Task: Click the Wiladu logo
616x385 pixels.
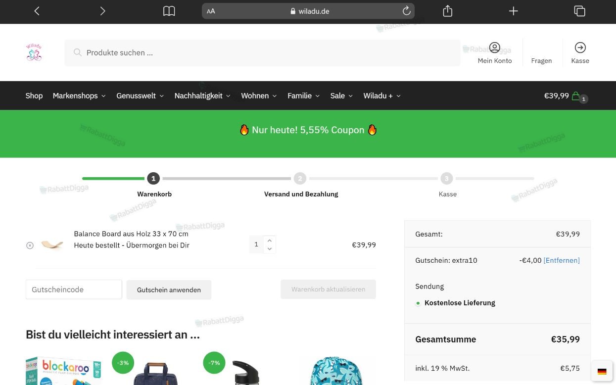Action: (34, 52)
